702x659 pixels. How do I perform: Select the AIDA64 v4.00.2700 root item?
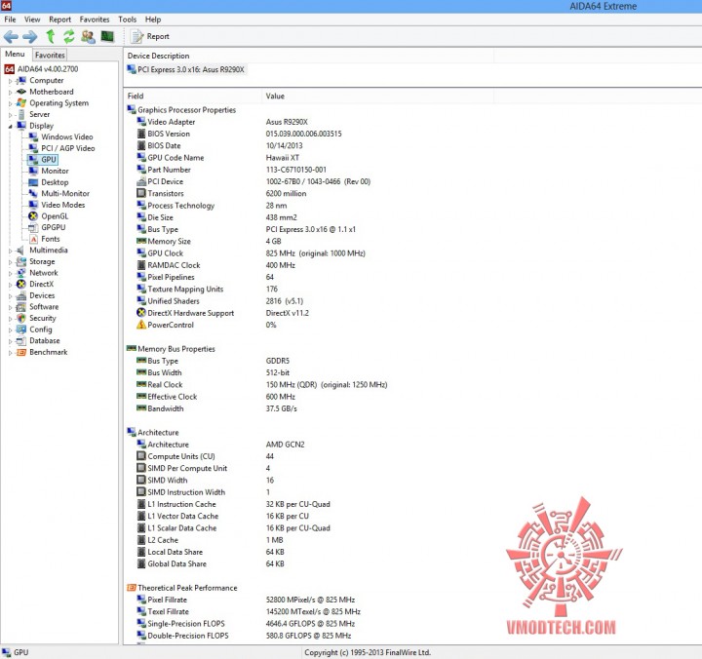point(41,69)
